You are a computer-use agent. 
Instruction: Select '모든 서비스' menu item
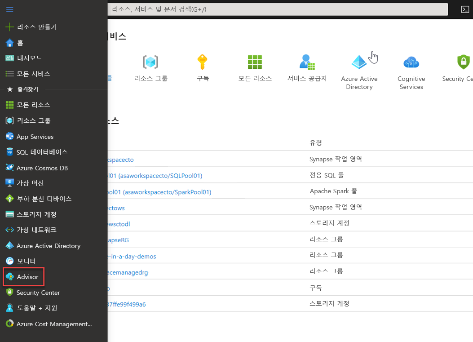click(33, 74)
